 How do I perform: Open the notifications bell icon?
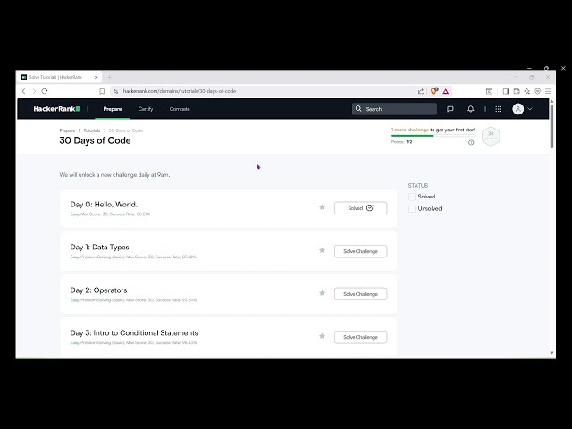coord(471,109)
